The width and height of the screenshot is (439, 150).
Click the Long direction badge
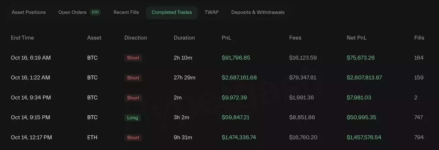click(133, 118)
